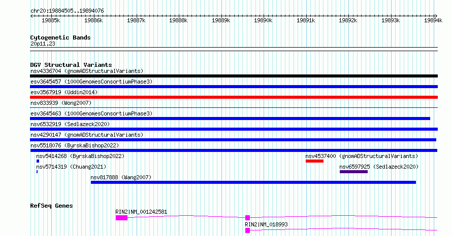Open variant label nsv4537400 (gnomADStructuralVariants)
The image size is (452, 236).
pyautogui.click(x=362, y=156)
